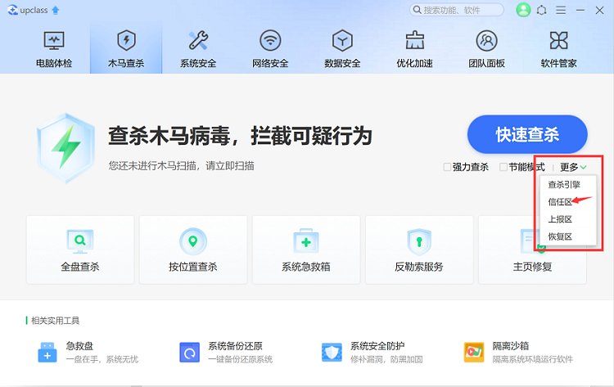Toggle 节能模式 checkbox

(503, 167)
